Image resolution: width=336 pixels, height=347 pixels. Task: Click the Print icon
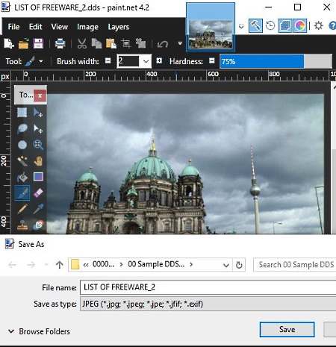coord(60,44)
